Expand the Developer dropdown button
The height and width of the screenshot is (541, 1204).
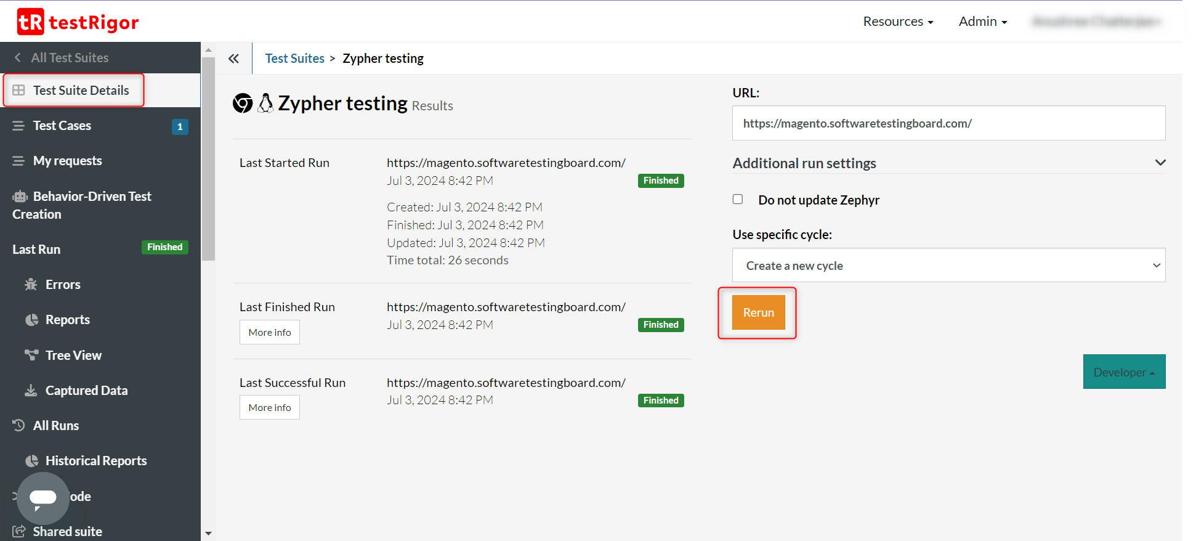coord(1124,372)
